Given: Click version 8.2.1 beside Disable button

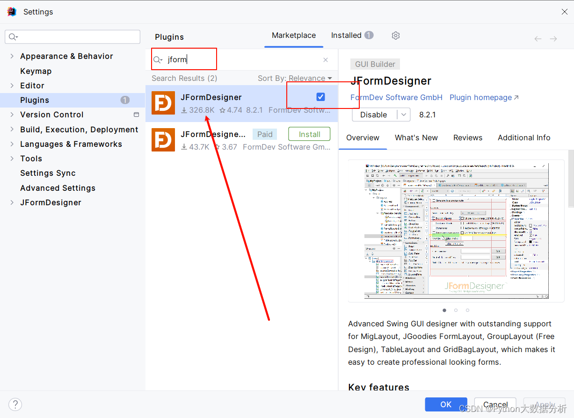Looking at the screenshot, I should click(427, 115).
